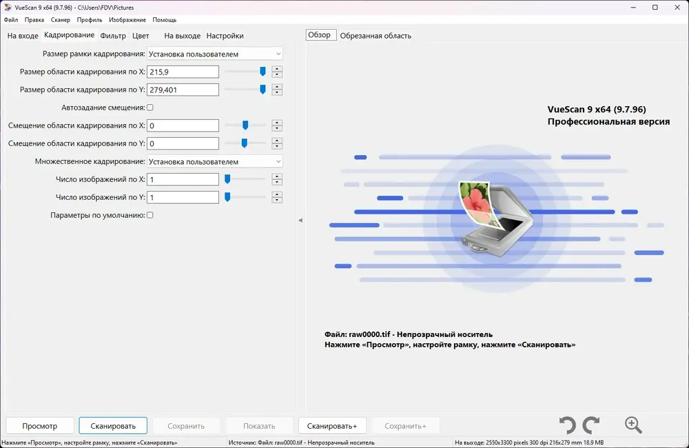
Task: Click the Сканировать button
Action: click(x=113, y=425)
